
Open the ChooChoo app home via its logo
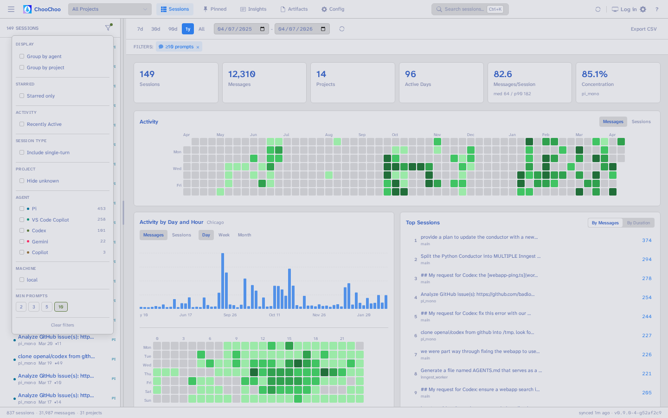42,9
